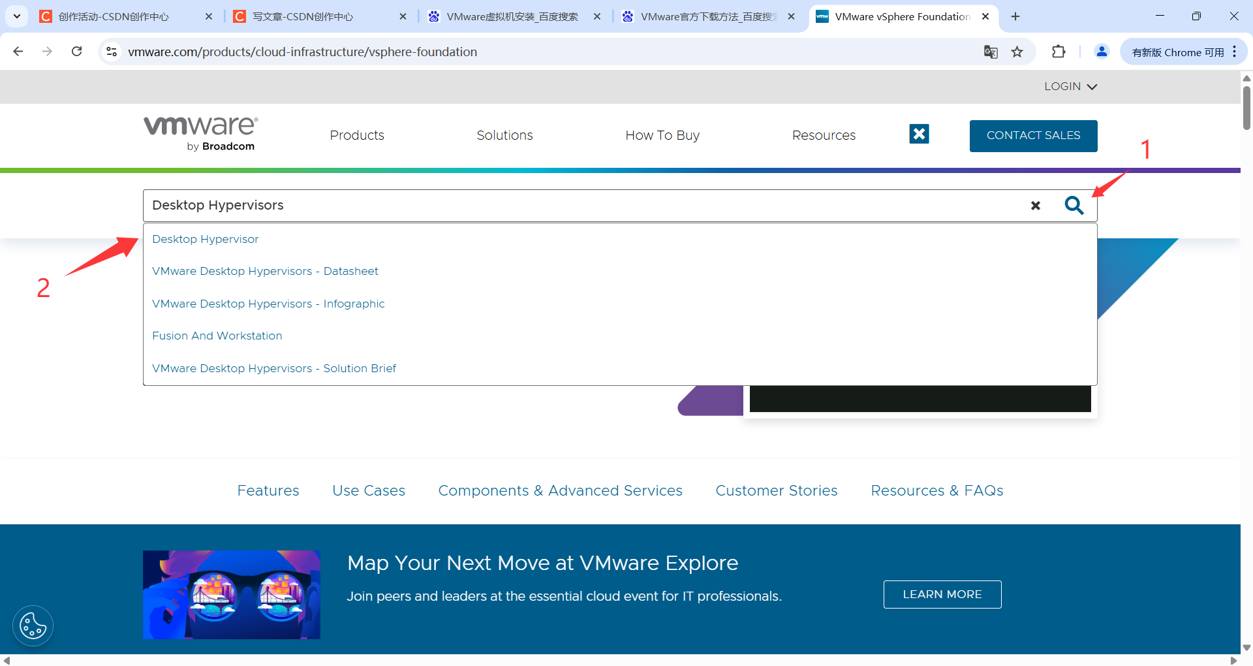Close the search panel using blue X button

[919, 134]
